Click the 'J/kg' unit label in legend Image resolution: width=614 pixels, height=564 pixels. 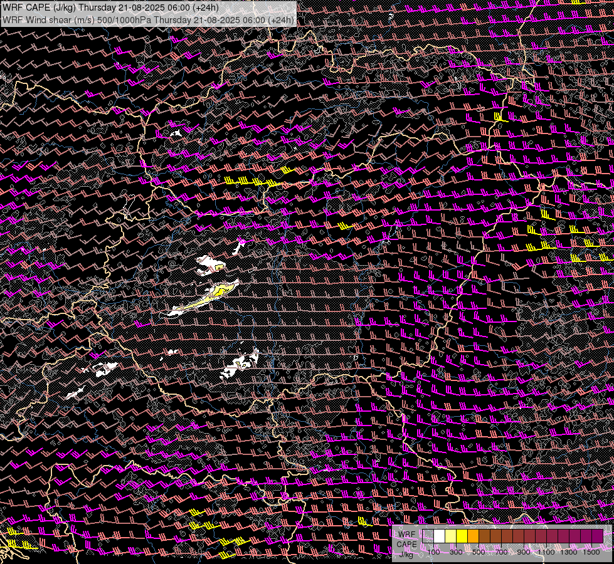[x=406, y=555]
